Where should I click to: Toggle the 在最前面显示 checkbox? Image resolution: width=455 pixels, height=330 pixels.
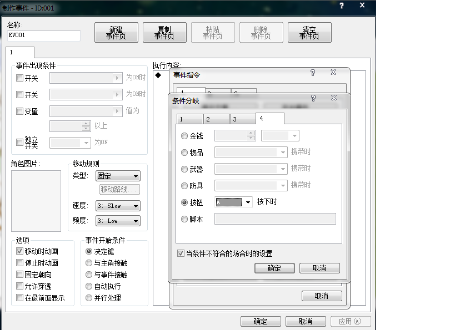[19, 297]
